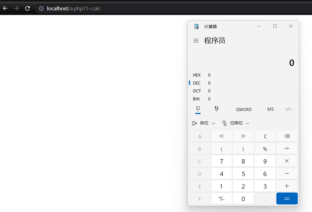The width and height of the screenshot is (312, 212).
Task: Click digit 6 on keypad
Action: pyautogui.click(x=265, y=173)
